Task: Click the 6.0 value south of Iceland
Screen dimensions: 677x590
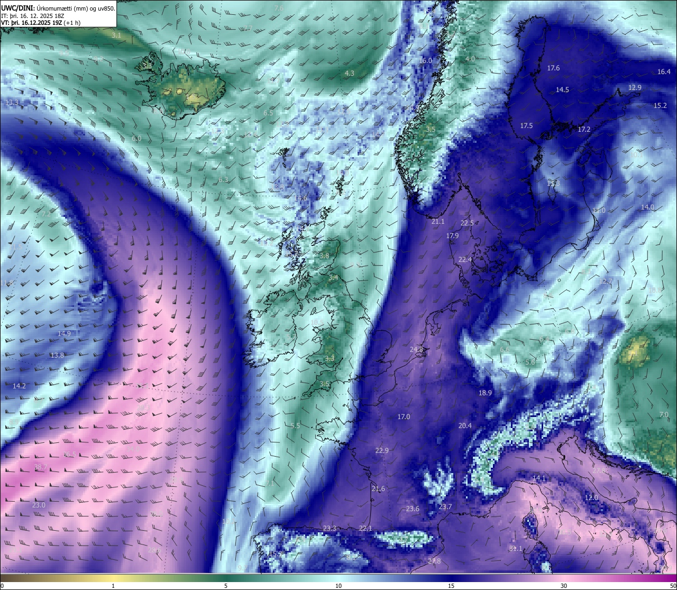Action: pos(136,138)
